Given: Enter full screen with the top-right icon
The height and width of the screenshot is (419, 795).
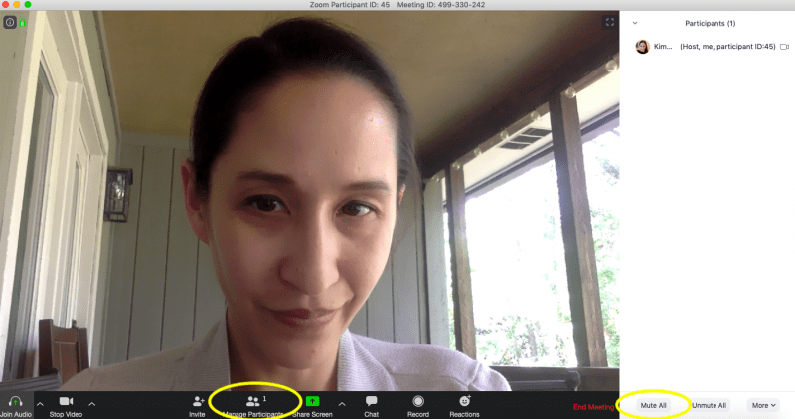Looking at the screenshot, I should (610, 22).
